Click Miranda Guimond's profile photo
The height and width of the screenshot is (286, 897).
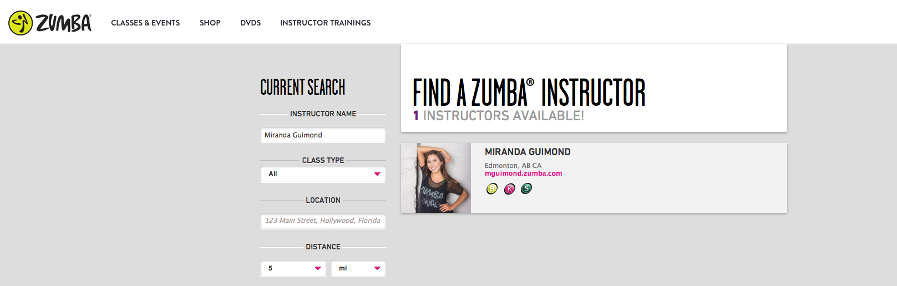[x=436, y=178]
